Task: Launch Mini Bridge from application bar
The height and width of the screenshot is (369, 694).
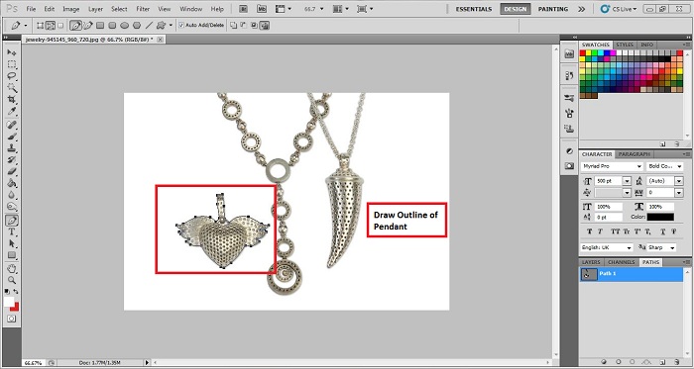Action: click(262, 8)
